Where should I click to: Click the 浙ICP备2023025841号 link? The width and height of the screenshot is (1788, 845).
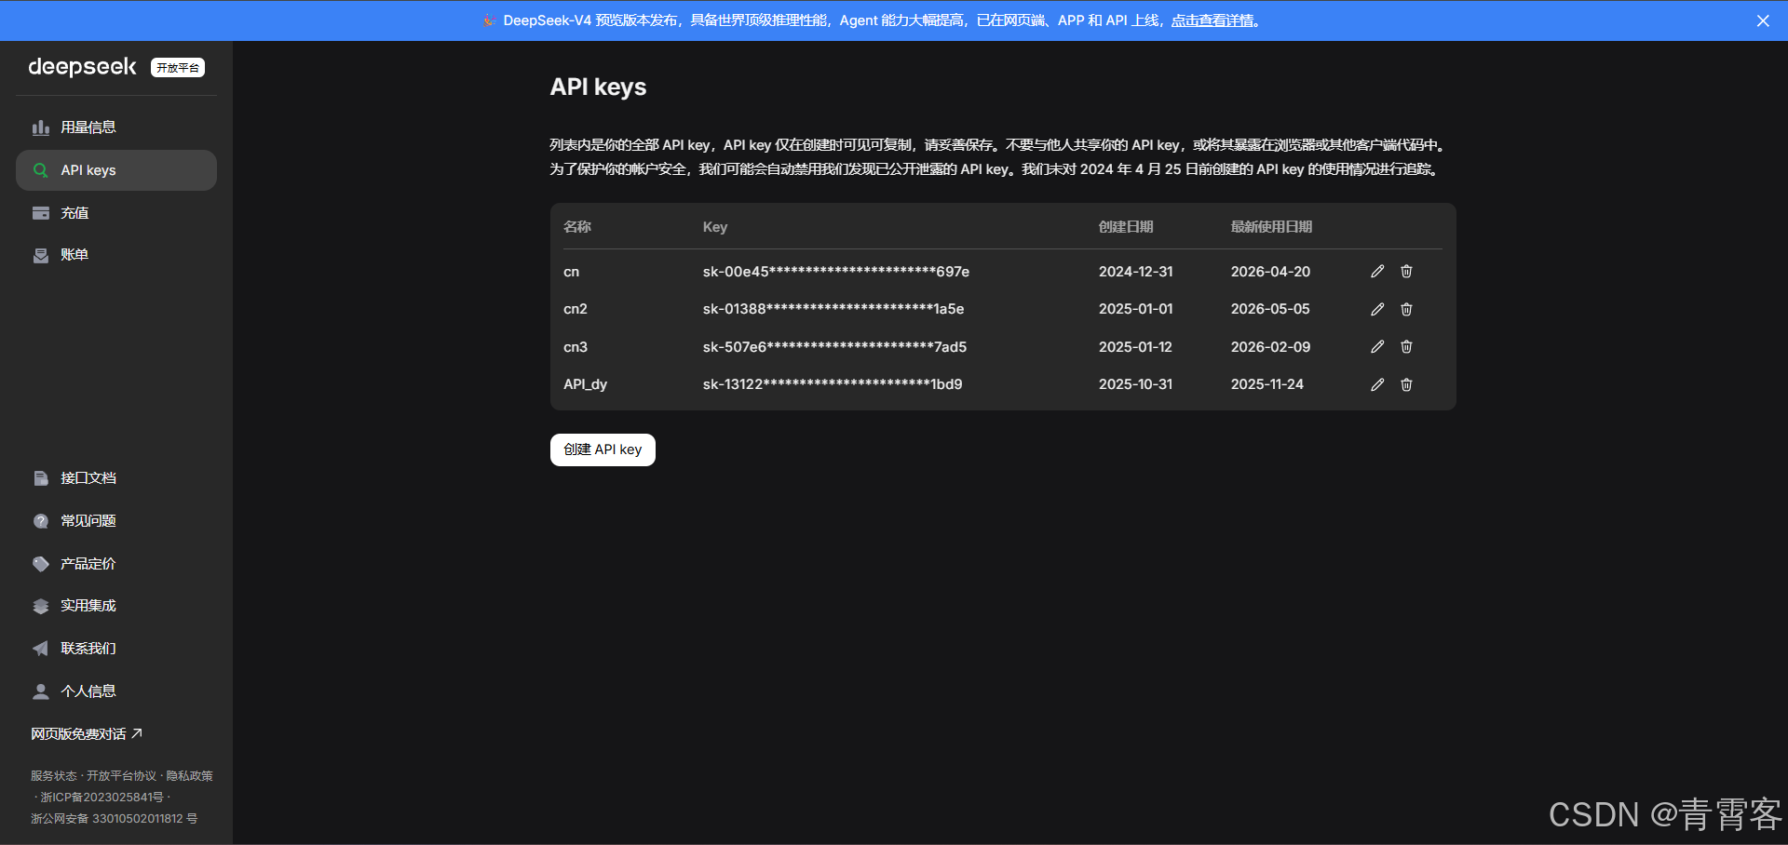coord(102,798)
